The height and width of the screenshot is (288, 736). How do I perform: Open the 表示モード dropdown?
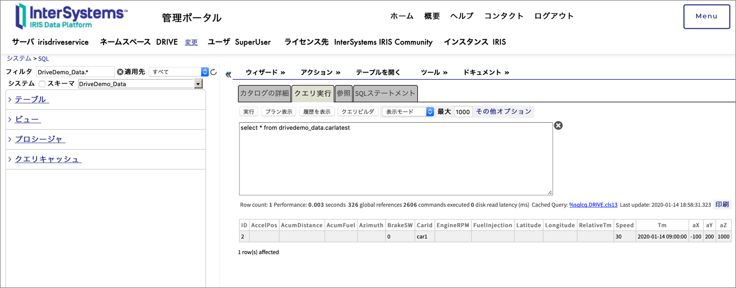[408, 112]
